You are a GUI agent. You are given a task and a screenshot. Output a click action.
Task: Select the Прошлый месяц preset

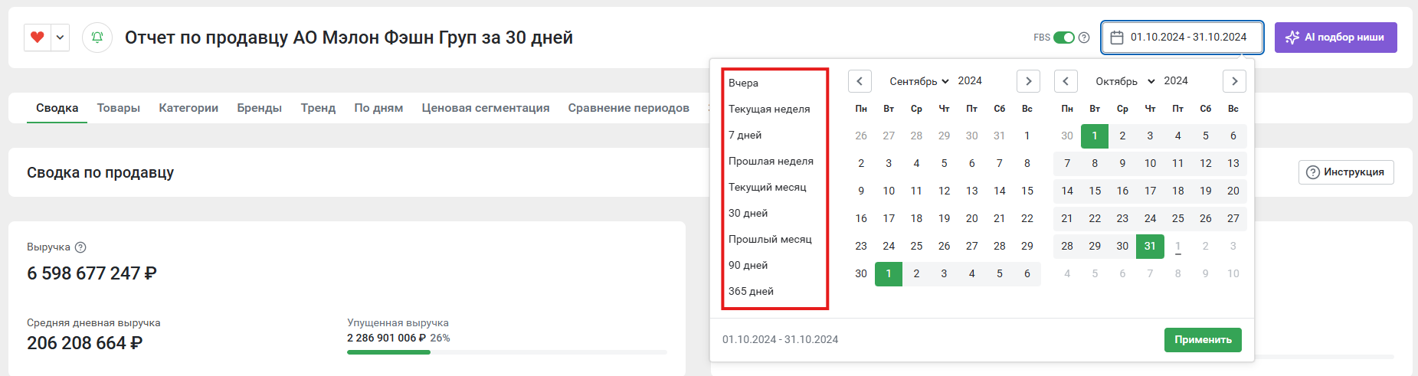[x=770, y=240]
